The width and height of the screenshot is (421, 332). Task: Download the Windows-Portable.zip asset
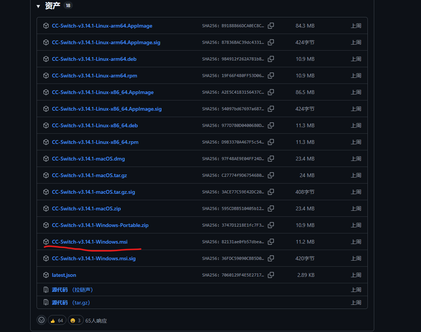click(x=100, y=225)
